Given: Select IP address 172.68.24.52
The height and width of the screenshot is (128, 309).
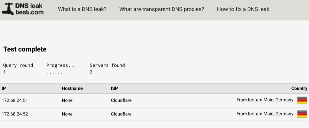Looking at the screenshot, I should (x=15, y=114).
